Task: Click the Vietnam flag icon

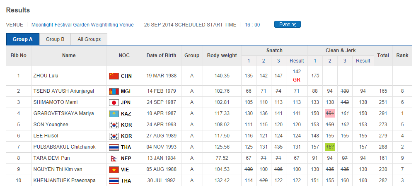Action: (114, 169)
